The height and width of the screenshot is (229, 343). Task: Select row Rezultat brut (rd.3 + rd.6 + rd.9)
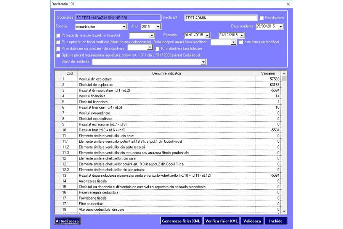(168, 130)
